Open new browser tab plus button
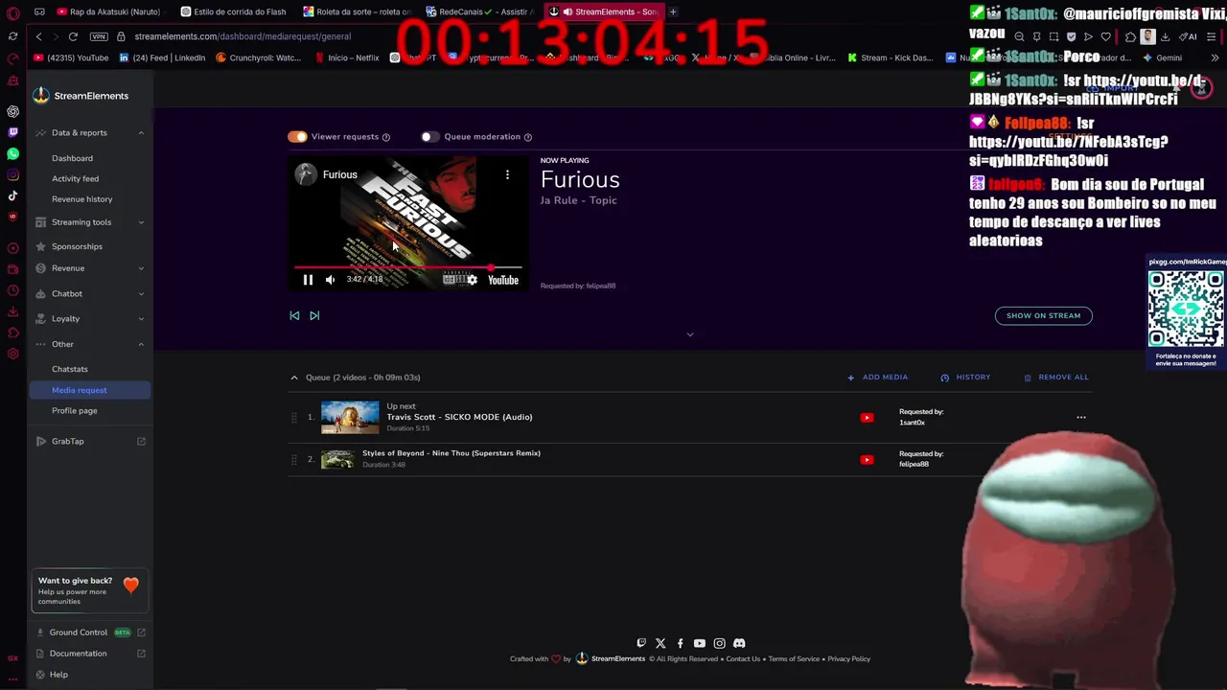This screenshot has height=690, width=1227. coord(673,11)
